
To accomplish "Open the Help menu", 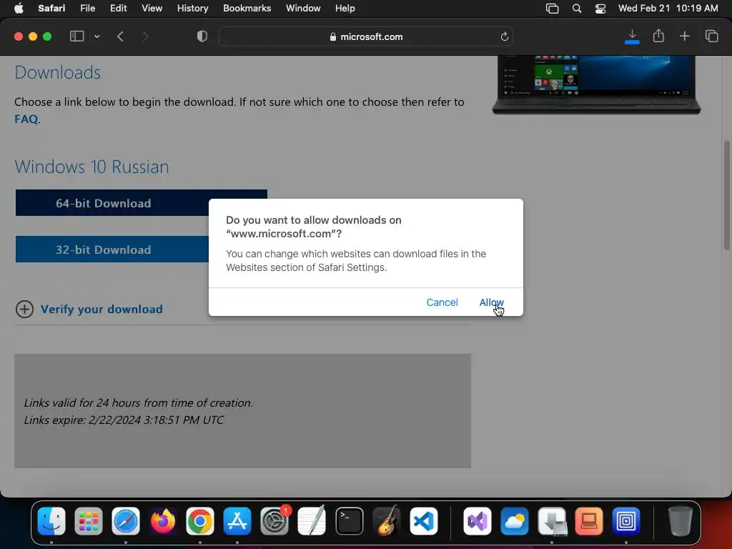I will (x=345, y=8).
